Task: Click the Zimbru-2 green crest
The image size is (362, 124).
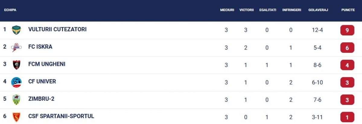Action: pyautogui.click(x=16, y=100)
